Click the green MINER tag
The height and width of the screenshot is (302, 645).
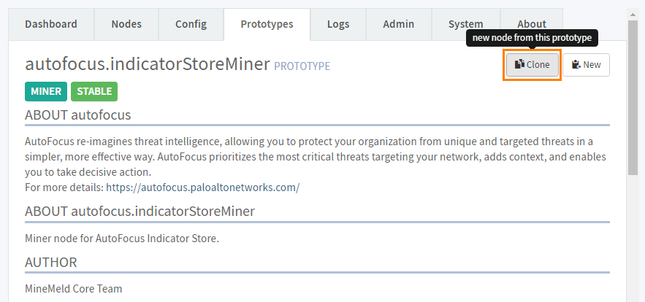pyautogui.click(x=46, y=92)
